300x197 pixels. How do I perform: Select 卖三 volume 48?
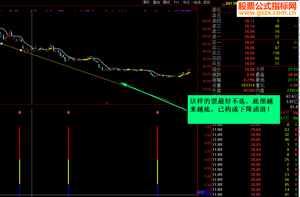coord(277,26)
